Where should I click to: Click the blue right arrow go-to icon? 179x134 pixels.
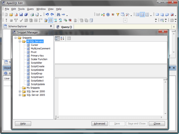pos(63,14)
